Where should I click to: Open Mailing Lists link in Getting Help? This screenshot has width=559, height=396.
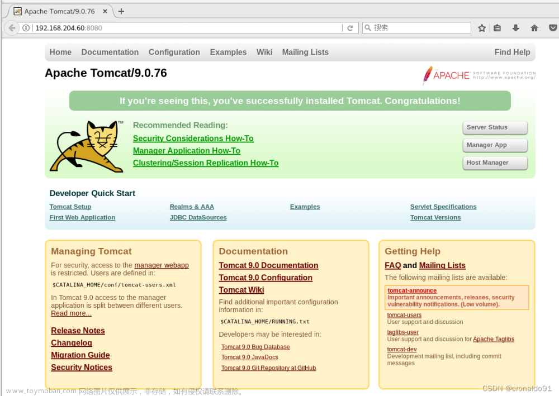click(x=442, y=266)
